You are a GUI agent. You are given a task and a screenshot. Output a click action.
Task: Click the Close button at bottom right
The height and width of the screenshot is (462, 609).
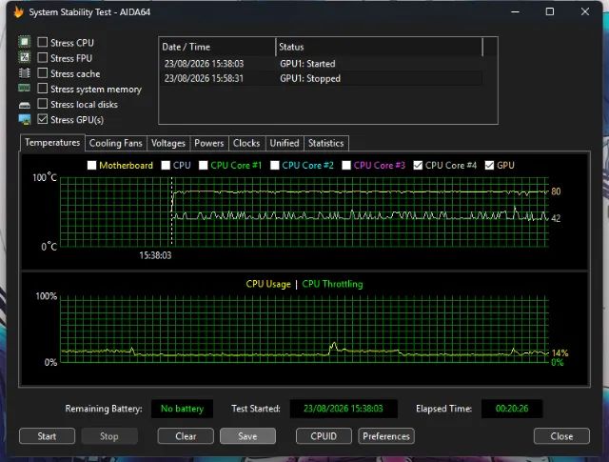coord(561,436)
